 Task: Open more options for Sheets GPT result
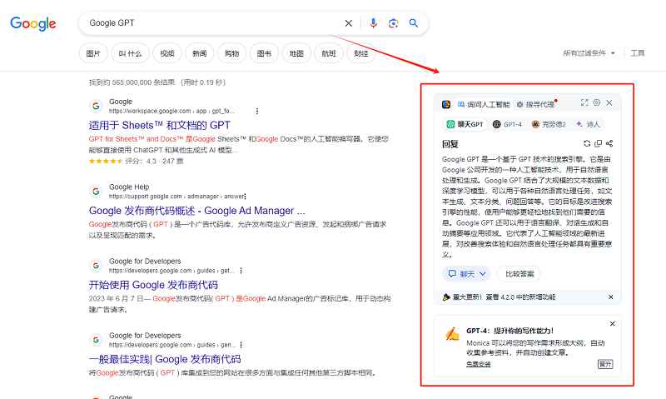257,112
